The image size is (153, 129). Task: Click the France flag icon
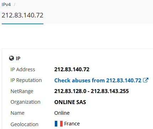[x=59, y=124]
